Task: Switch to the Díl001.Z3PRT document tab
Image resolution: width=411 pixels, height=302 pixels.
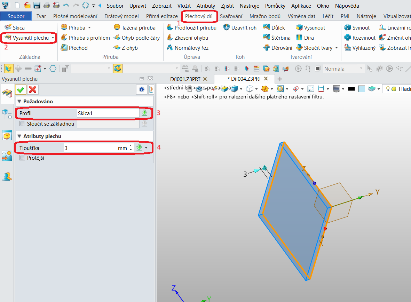Action: (x=185, y=79)
